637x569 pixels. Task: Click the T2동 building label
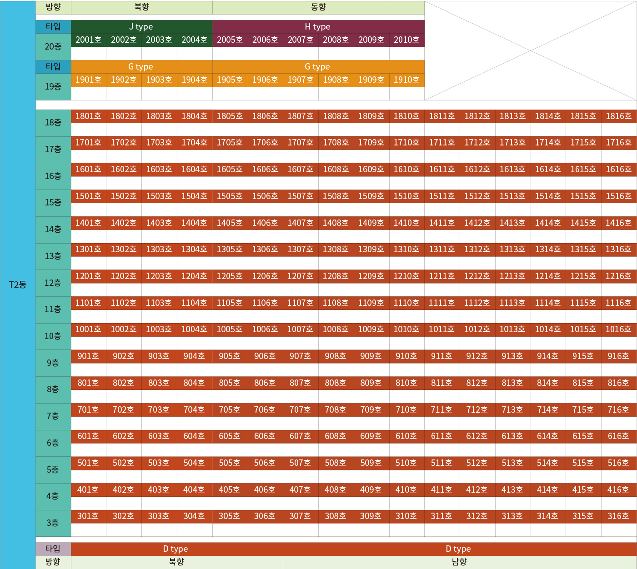(x=18, y=285)
